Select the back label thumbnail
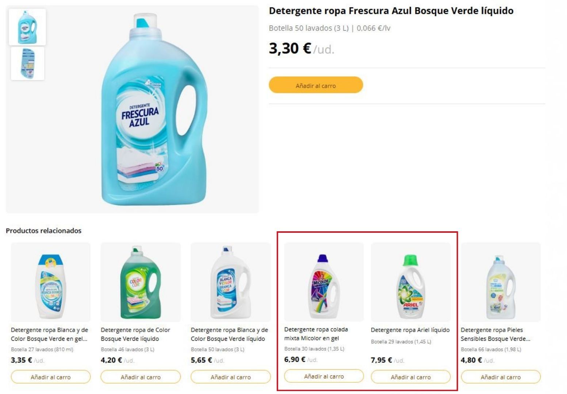567x394 pixels. [x=27, y=63]
